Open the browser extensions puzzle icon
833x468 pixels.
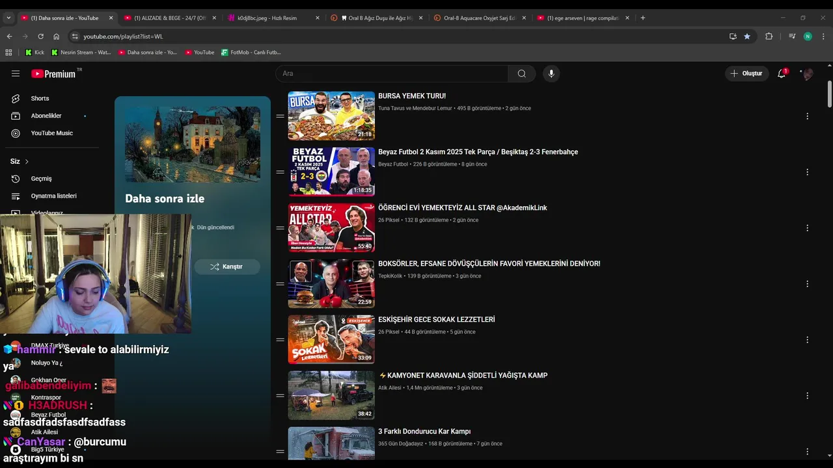(769, 36)
